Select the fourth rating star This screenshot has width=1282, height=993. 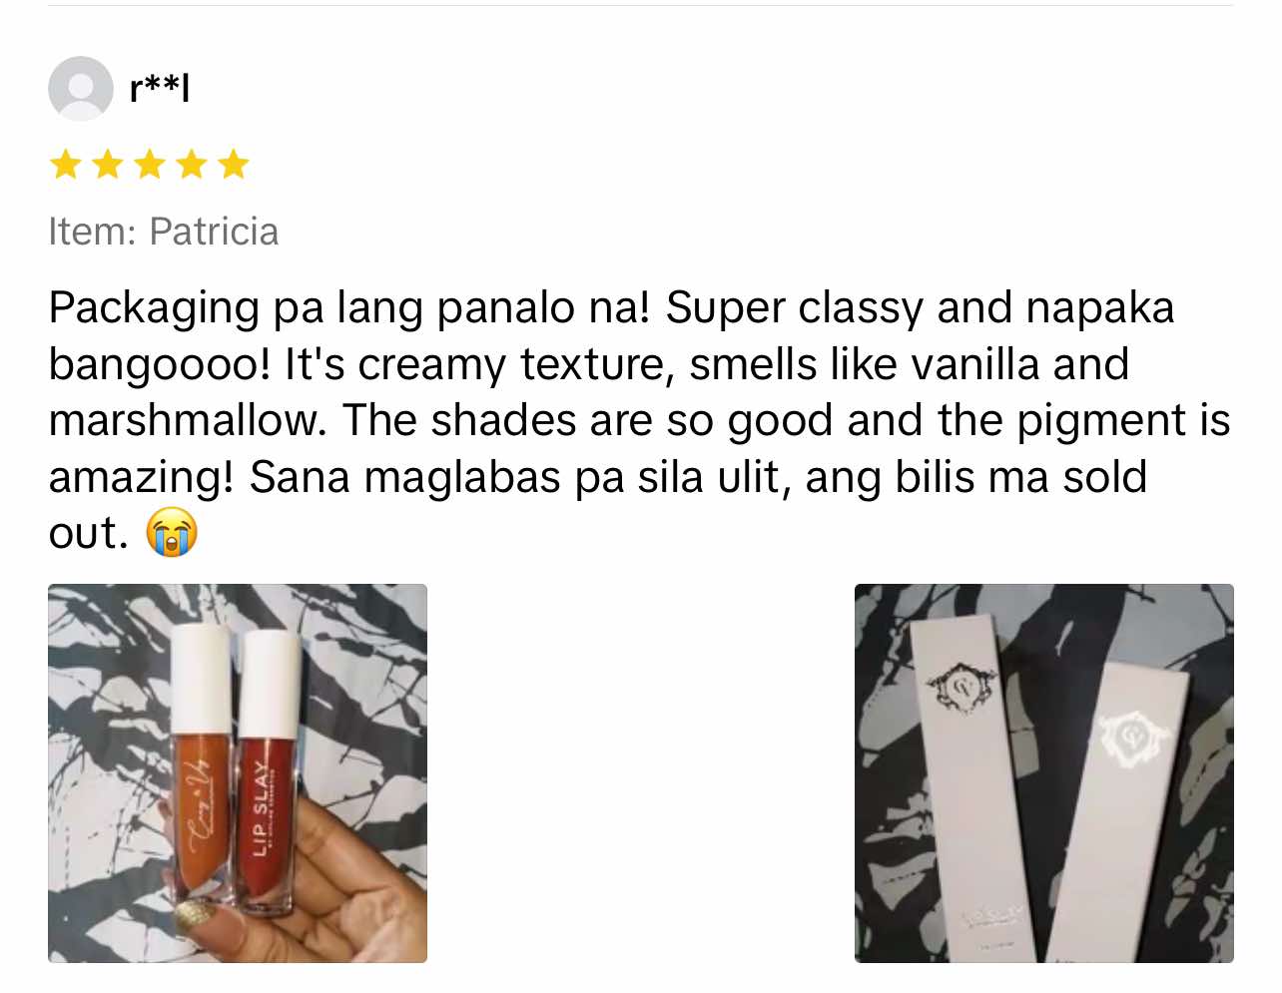(x=192, y=164)
